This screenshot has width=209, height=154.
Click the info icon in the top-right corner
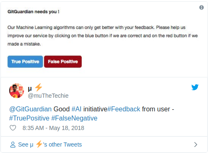202,7
